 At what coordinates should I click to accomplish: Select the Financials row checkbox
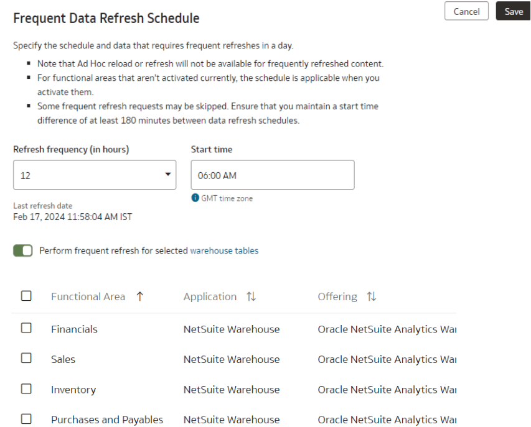[x=26, y=328]
